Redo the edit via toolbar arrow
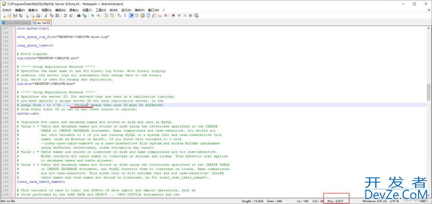This screenshot has height=204, width=432. (71, 16)
